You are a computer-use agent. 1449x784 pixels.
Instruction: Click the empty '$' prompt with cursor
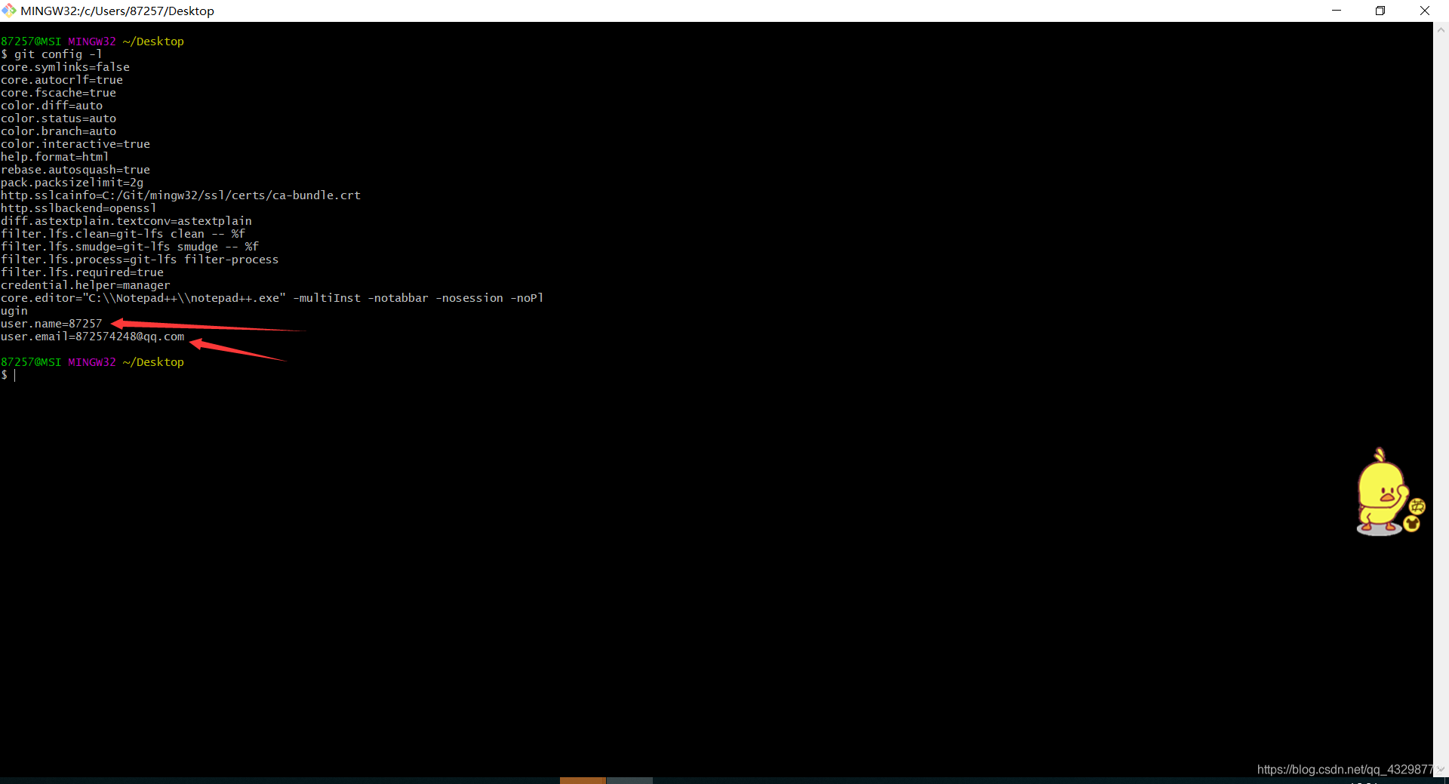pos(8,375)
